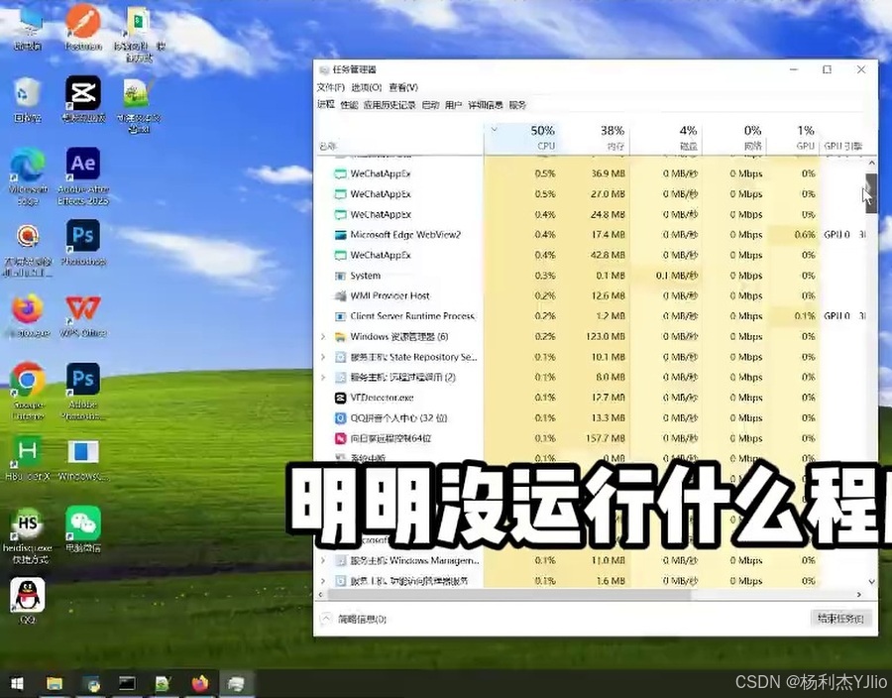Select the WMI Provider Host row
The width and height of the screenshot is (892, 698).
(x=591, y=295)
